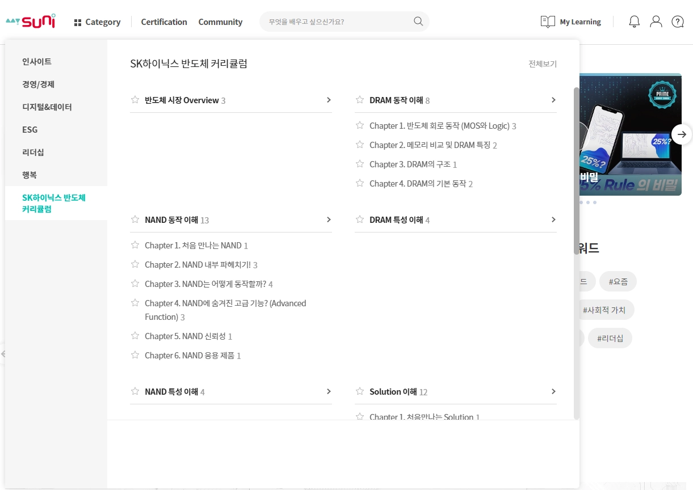Favorite star for NAND 동작 이해
The height and width of the screenshot is (490, 693).
click(135, 219)
